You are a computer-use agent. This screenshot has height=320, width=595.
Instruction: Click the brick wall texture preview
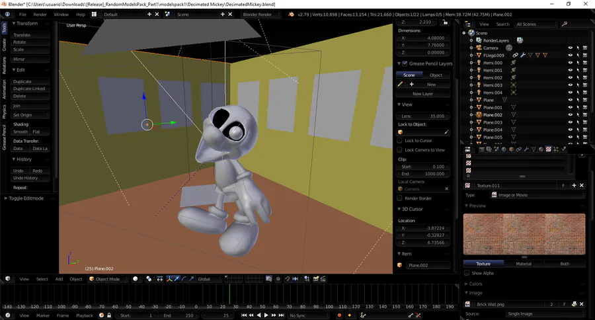524,234
